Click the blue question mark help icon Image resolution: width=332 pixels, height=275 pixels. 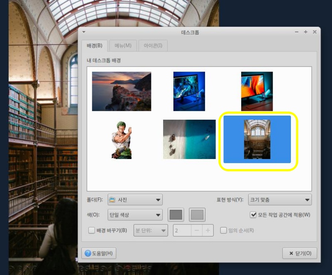[x=88, y=253]
